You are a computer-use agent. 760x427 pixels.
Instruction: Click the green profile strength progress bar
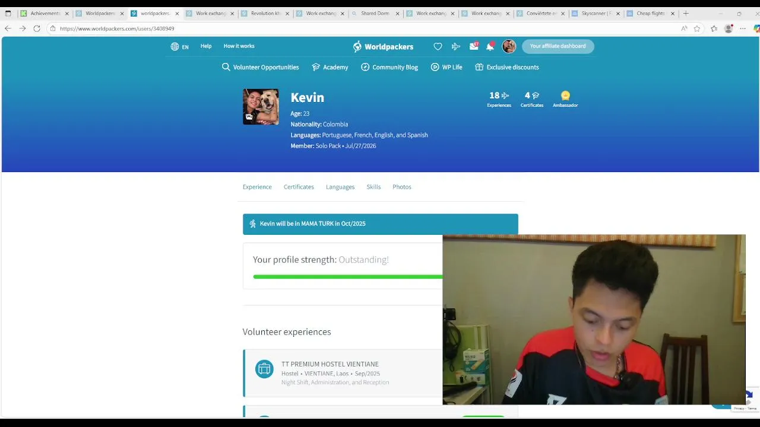tap(347, 276)
